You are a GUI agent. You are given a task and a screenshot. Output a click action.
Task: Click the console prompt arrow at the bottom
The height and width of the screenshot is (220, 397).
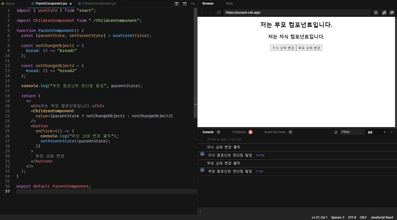(x=200, y=211)
